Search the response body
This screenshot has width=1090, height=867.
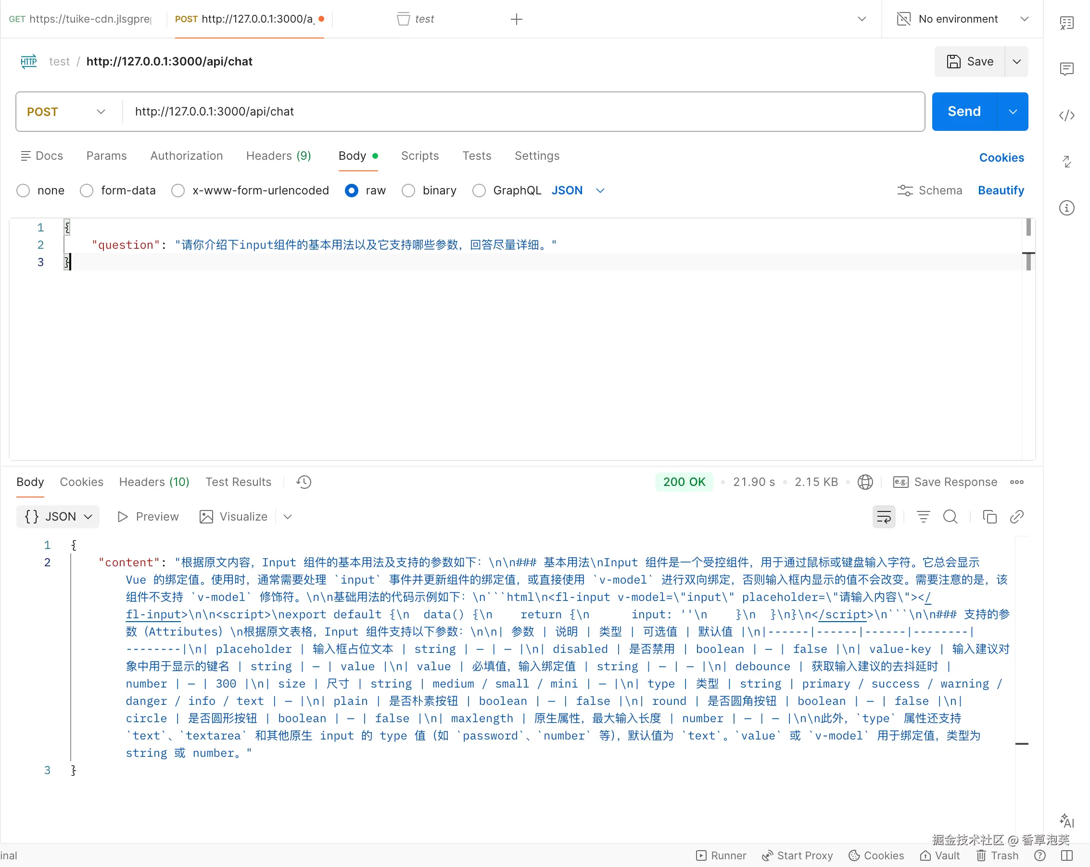pos(950,517)
